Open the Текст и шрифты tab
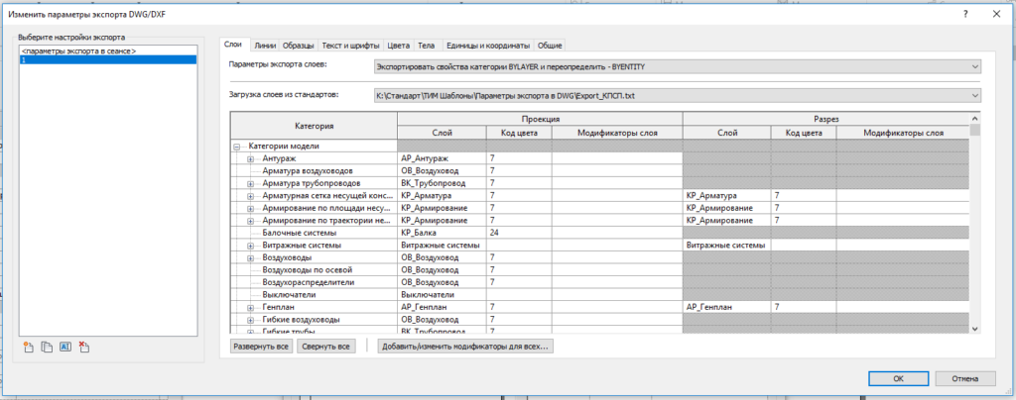This screenshot has width=1016, height=400. [351, 46]
